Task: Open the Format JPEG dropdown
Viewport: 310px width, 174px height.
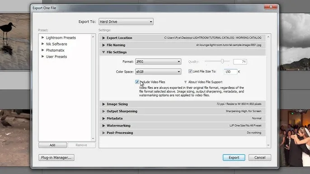Action: click(x=158, y=62)
